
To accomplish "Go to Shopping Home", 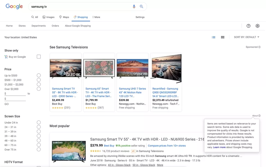I will [9, 26].
